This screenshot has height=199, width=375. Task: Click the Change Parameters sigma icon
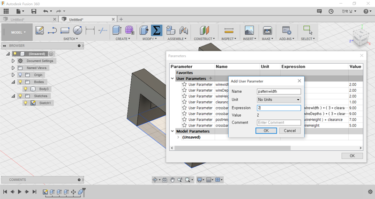pyautogui.click(x=157, y=30)
